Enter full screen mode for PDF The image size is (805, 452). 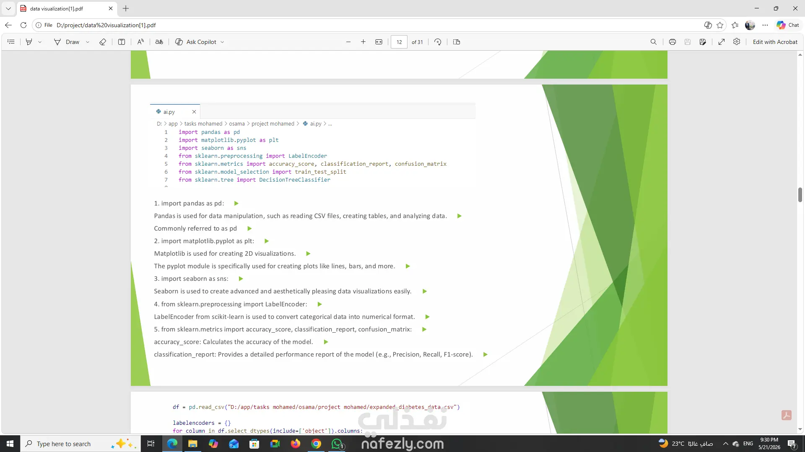click(722, 42)
